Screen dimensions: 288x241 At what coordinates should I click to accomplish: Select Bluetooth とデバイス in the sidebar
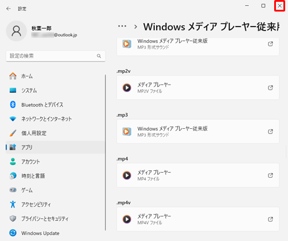(x=55, y=105)
